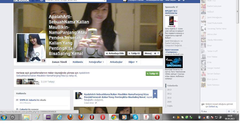Click the Mesaj button

tap(148, 53)
